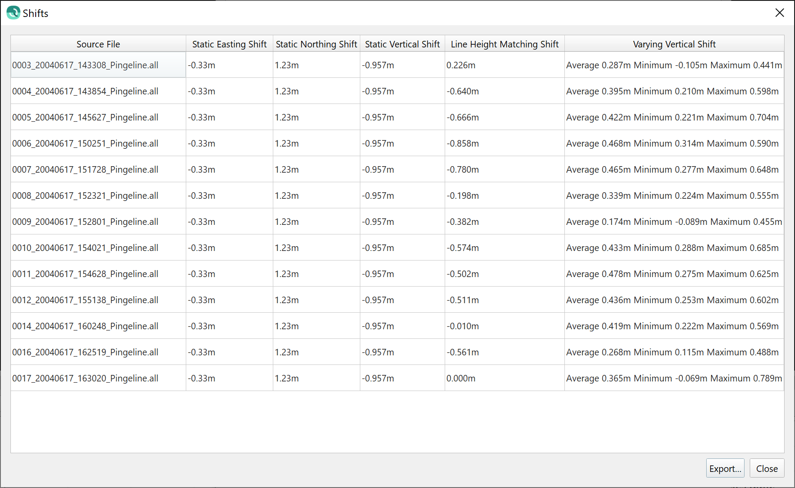This screenshot has width=795, height=488.
Task: Select file 0010_20040617_154021_Pingeline.all
Action: 85,248
